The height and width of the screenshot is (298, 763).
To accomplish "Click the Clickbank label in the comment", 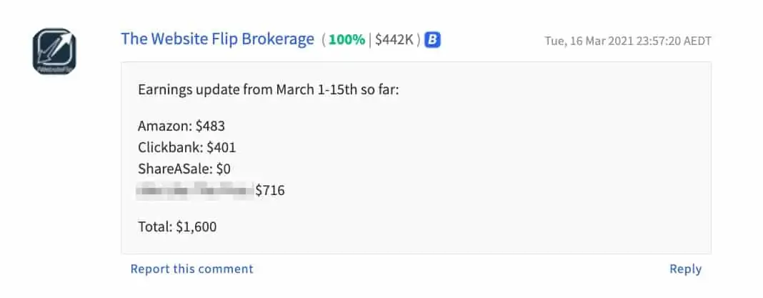I will (171, 147).
